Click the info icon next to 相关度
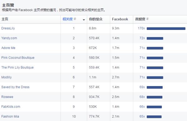Screen dimensions: 187x121 (x=75, y=19)
